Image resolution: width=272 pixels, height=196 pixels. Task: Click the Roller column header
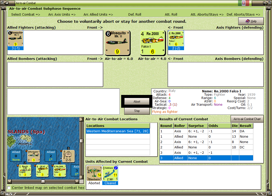(181, 126)
